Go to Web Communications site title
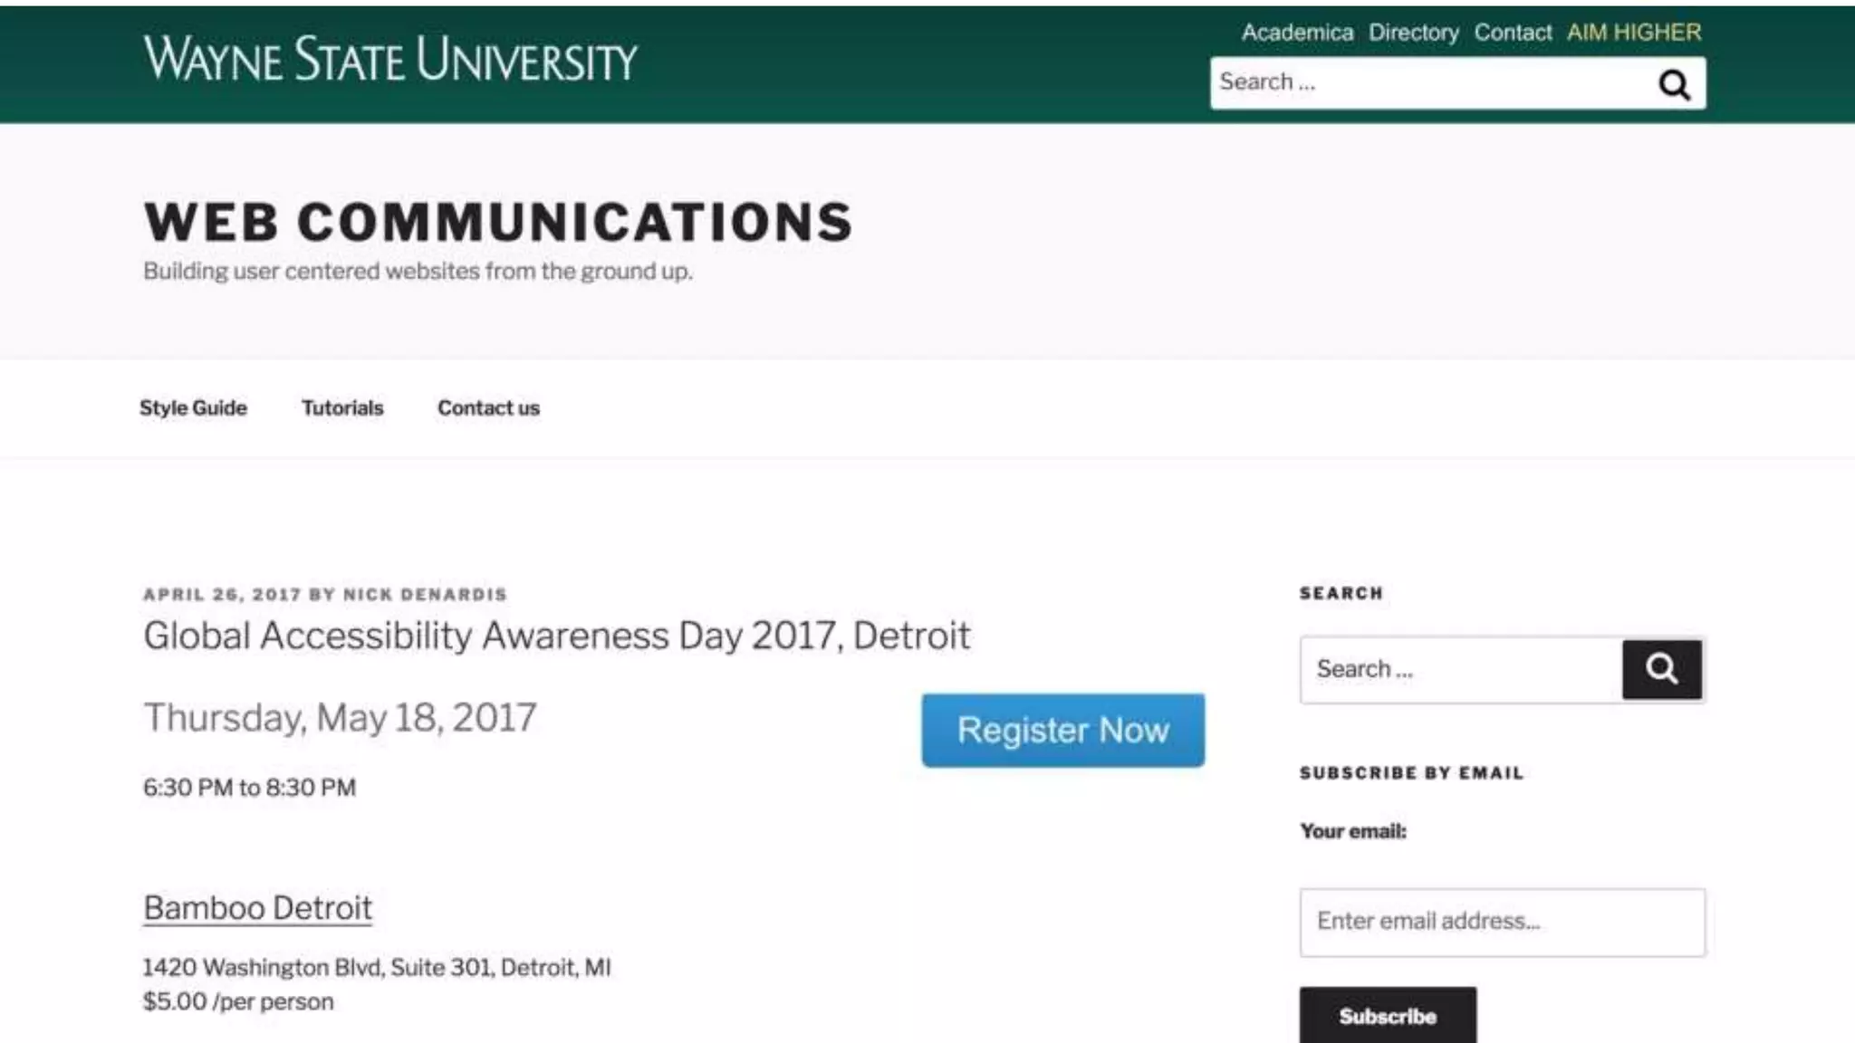 498,222
